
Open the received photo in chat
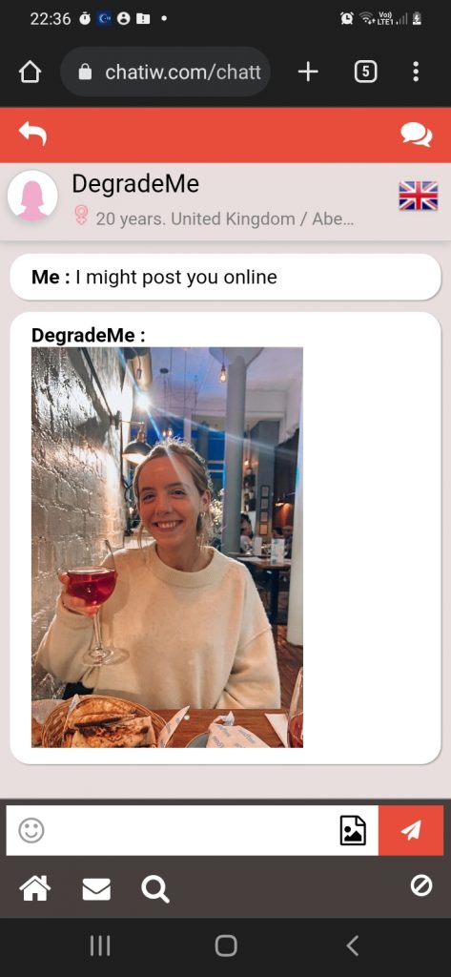coord(167,547)
